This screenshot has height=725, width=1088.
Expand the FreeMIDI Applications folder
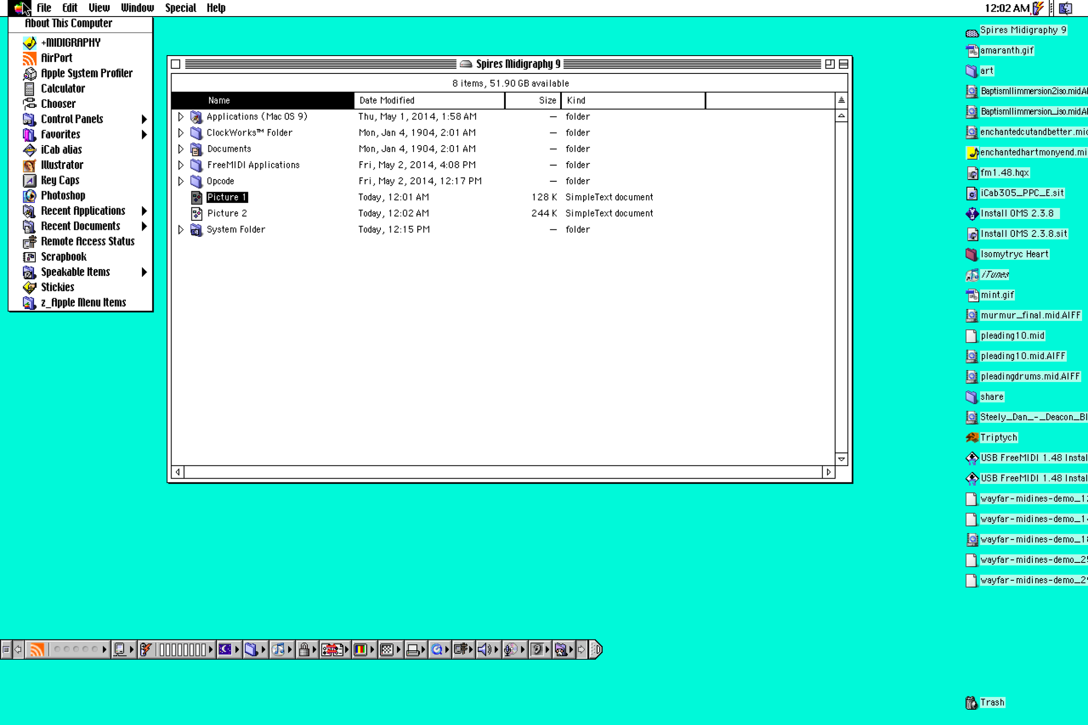[181, 165]
